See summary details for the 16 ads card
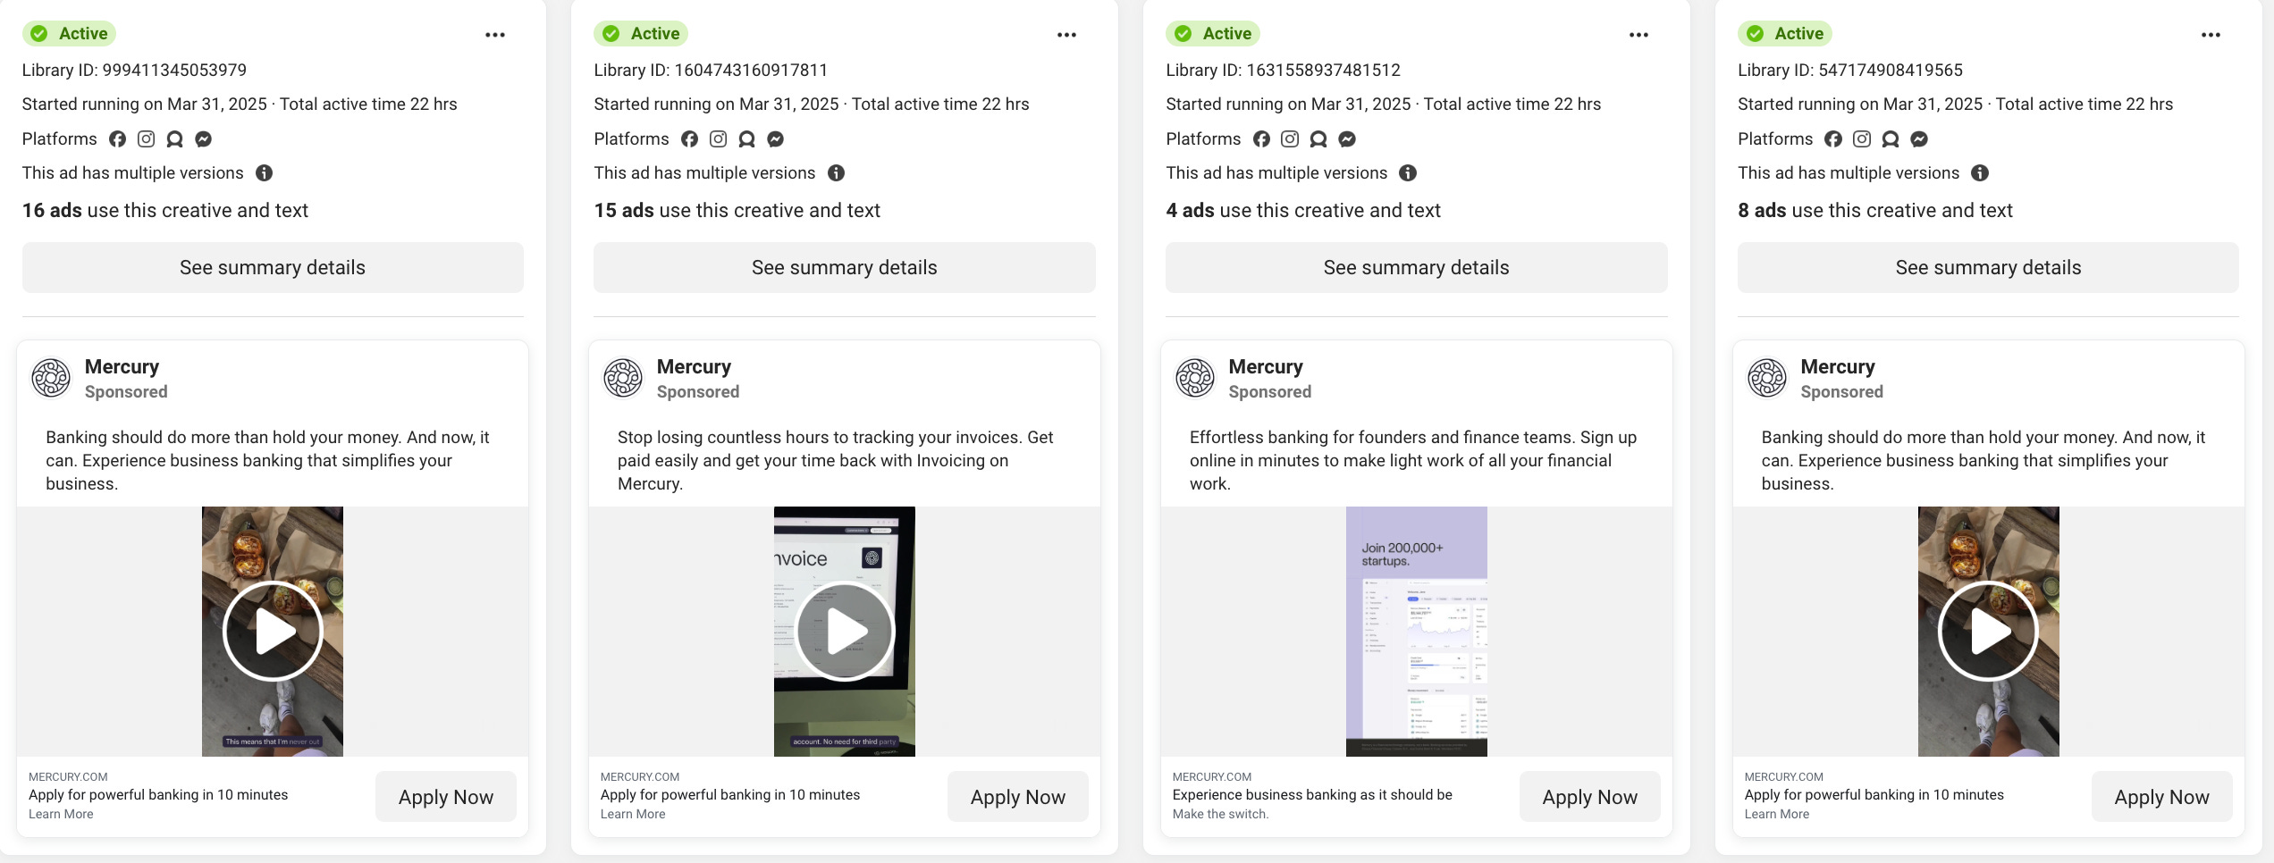This screenshot has width=2274, height=863. [x=273, y=267]
